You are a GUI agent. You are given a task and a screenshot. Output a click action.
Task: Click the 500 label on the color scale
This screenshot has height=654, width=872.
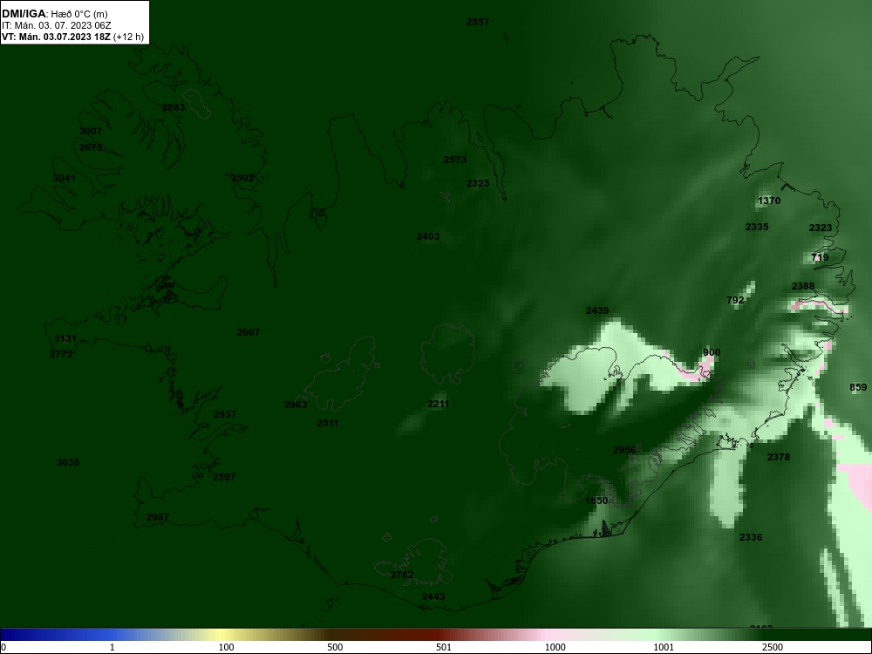click(x=335, y=647)
